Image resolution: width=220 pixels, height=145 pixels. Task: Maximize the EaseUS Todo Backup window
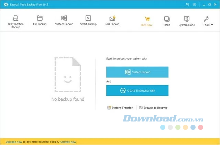click(x=209, y=4)
